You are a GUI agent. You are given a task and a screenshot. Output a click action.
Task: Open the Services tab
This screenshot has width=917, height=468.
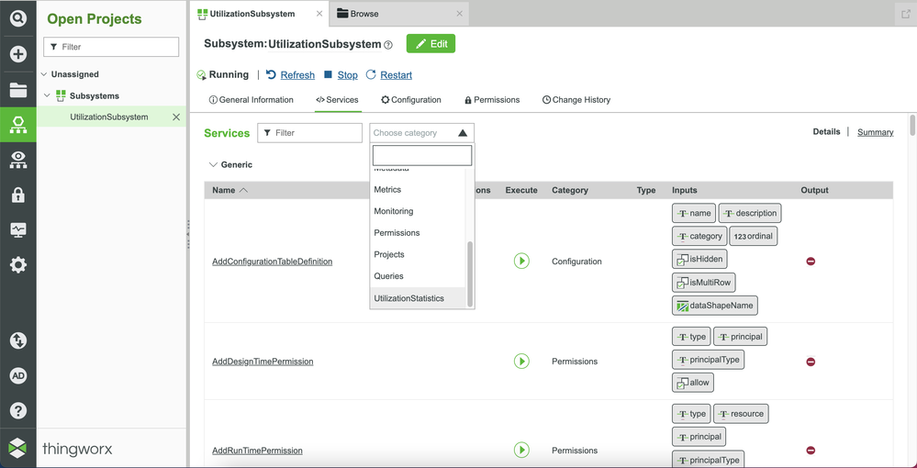click(x=338, y=100)
